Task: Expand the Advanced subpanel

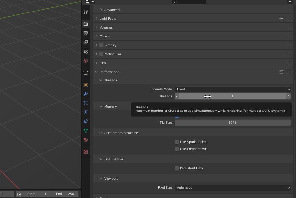Action: (101, 10)
